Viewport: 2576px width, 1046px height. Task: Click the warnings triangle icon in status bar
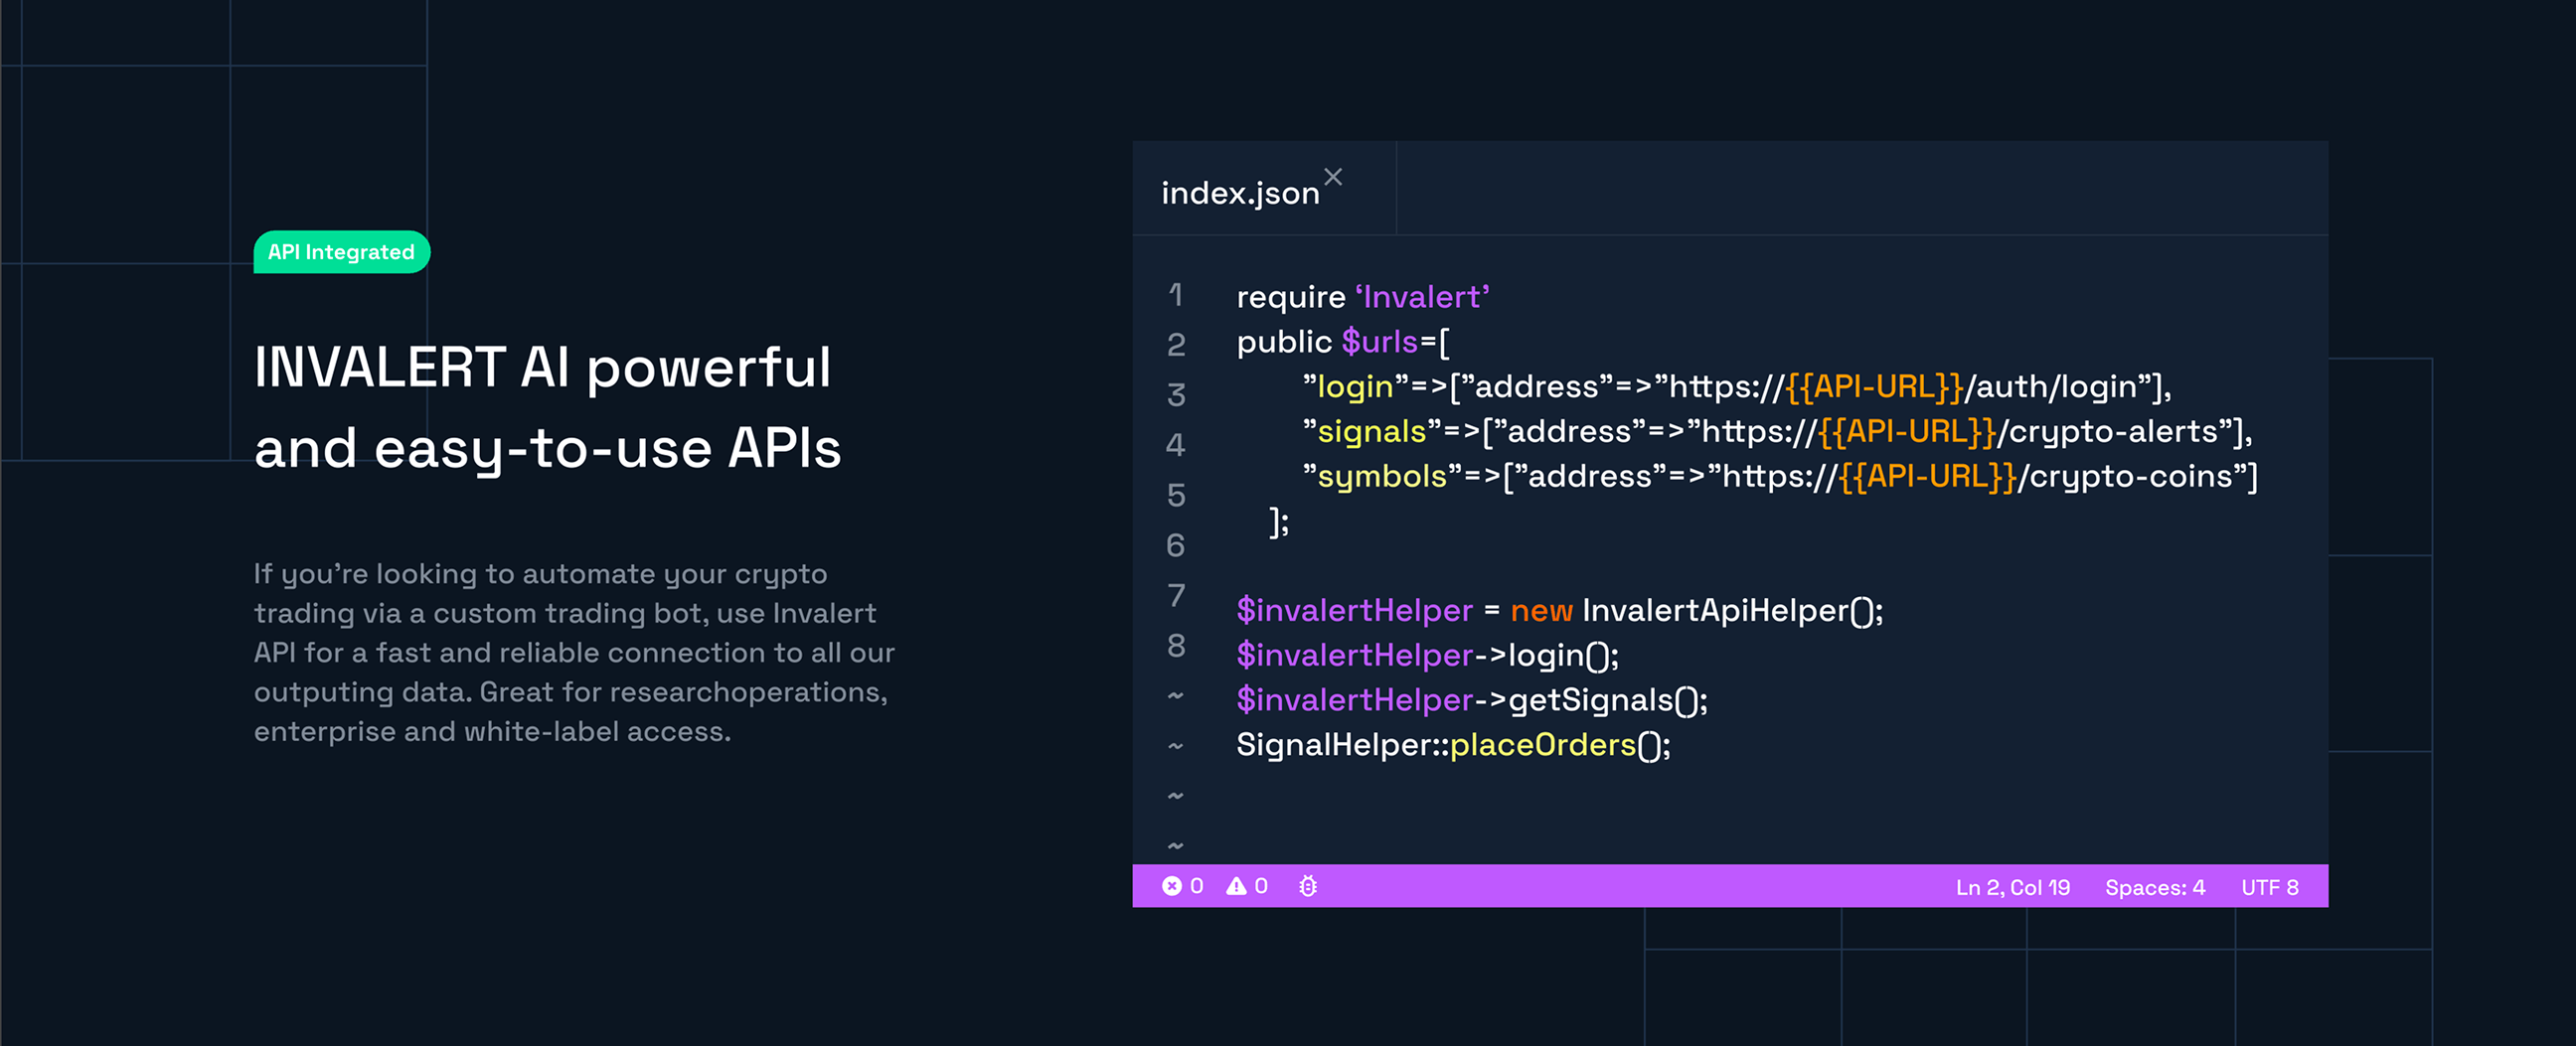1237,886
